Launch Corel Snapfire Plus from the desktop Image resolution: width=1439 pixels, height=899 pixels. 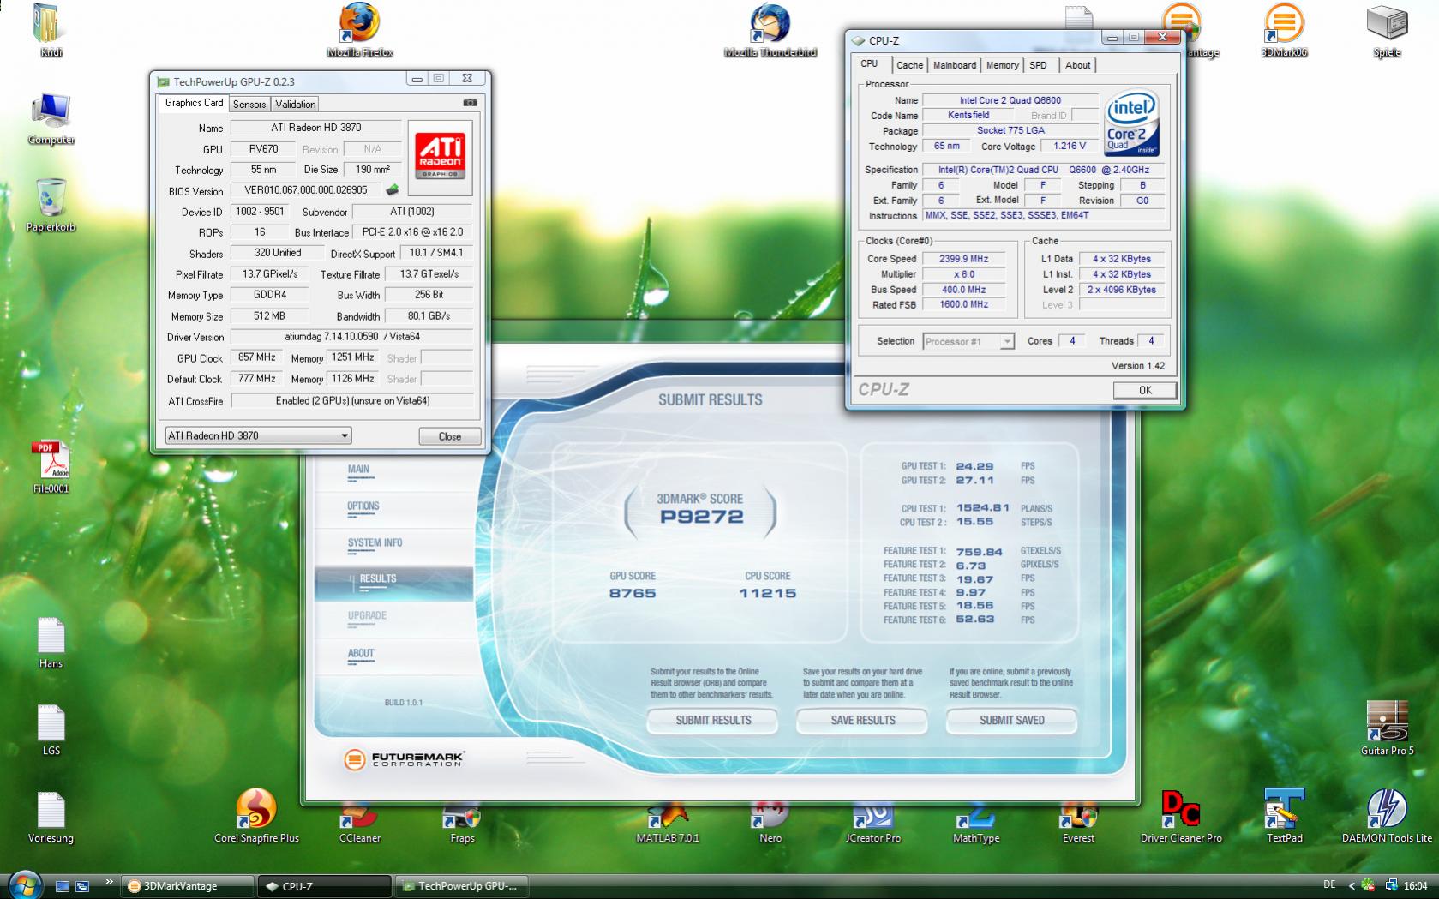256,816
